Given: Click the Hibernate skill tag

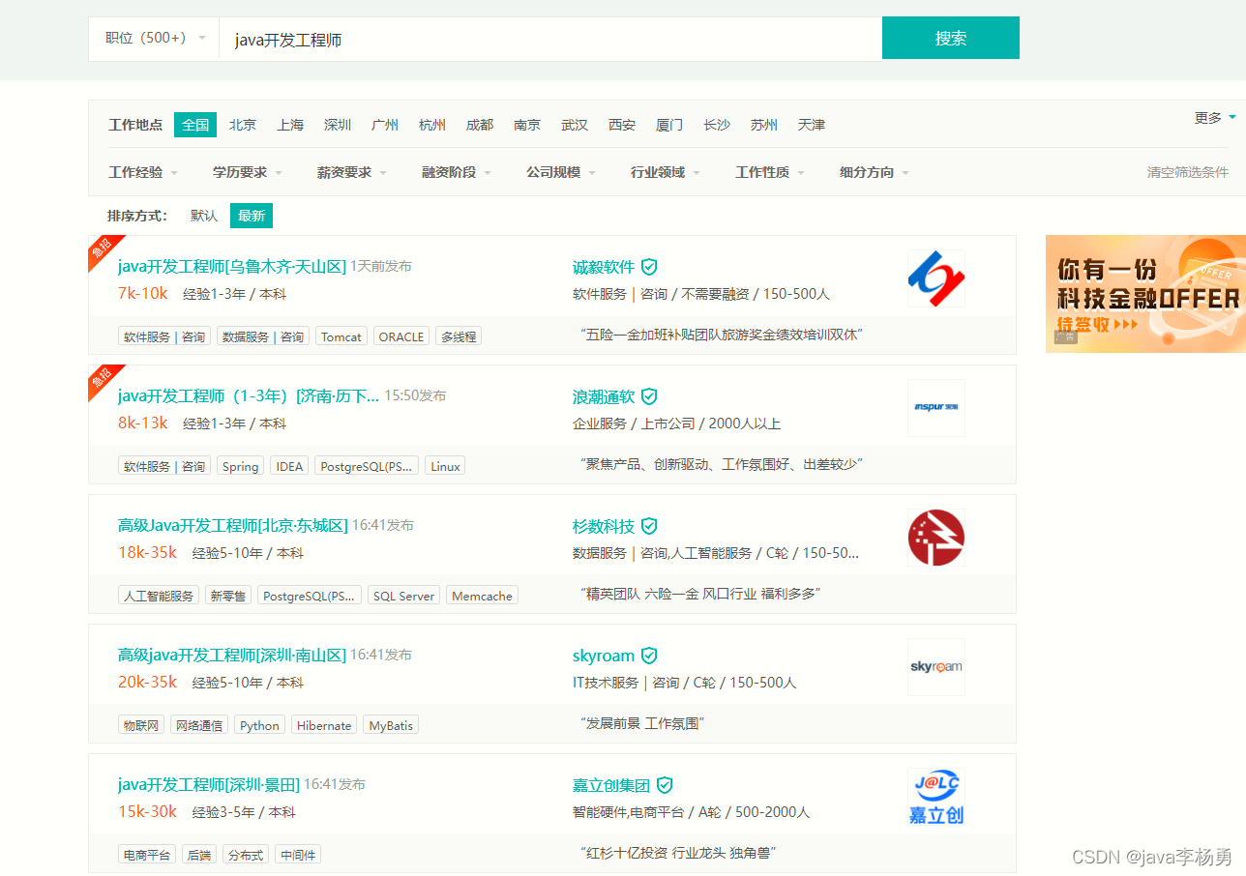Looking at the screenshot, I should click(324, 725).
